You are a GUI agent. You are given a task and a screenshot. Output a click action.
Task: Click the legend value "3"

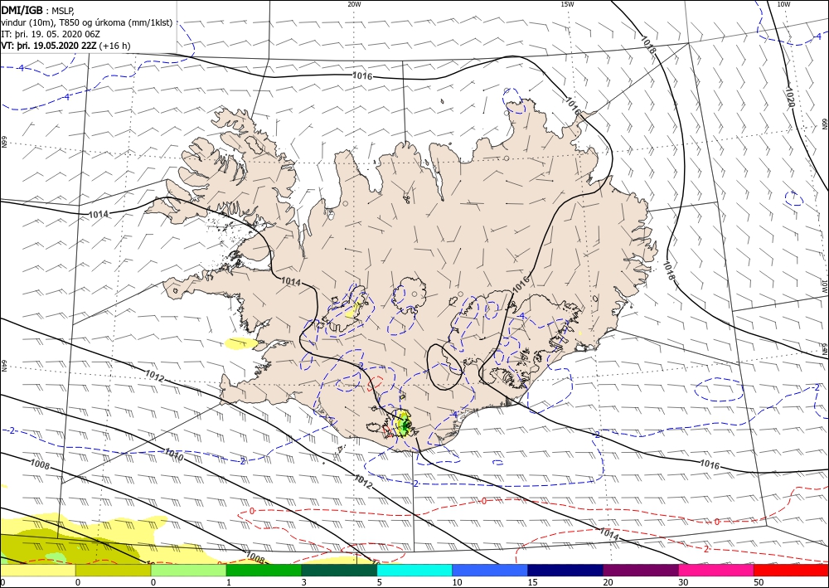pos(303,582)
